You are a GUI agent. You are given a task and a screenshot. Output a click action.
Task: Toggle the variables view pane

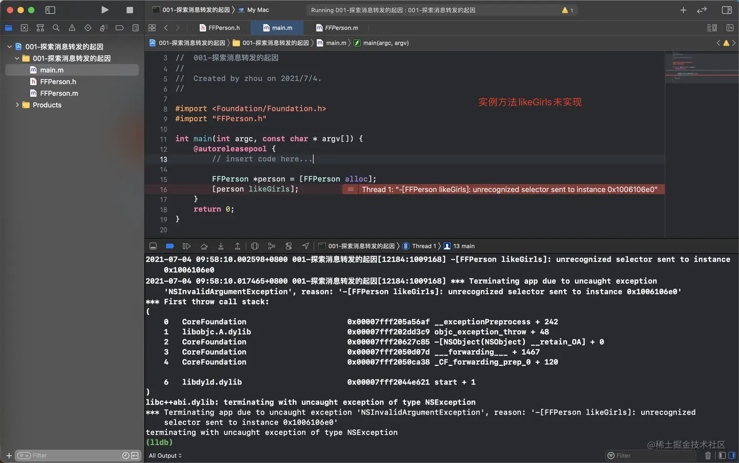[722, 456]
